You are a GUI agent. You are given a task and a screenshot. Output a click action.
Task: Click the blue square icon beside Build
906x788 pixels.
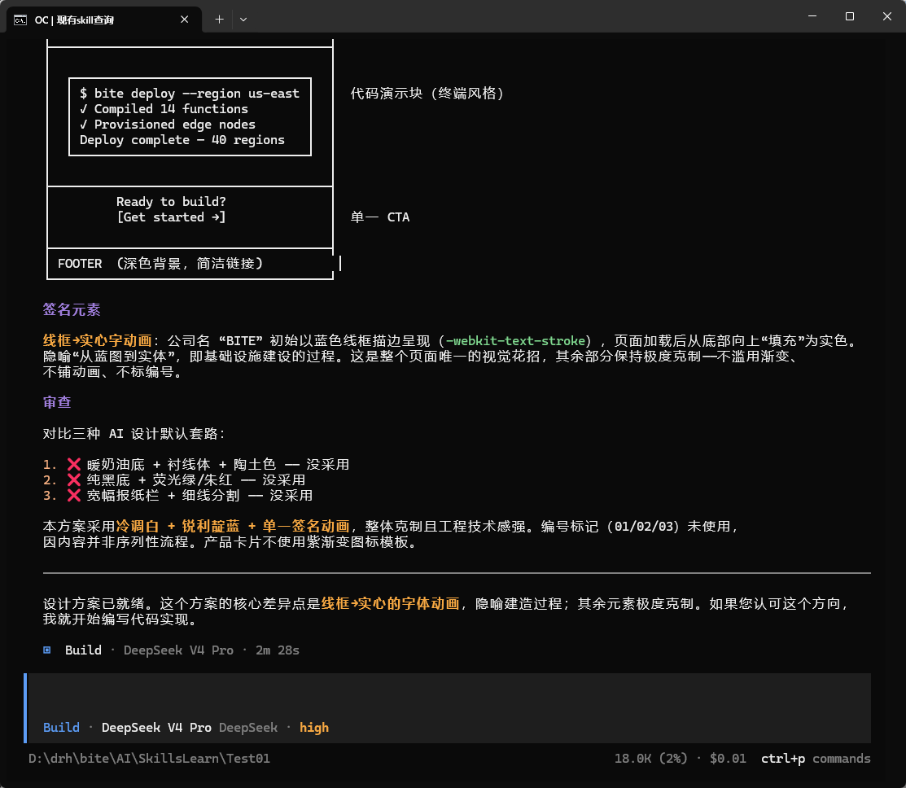point(46,650)
